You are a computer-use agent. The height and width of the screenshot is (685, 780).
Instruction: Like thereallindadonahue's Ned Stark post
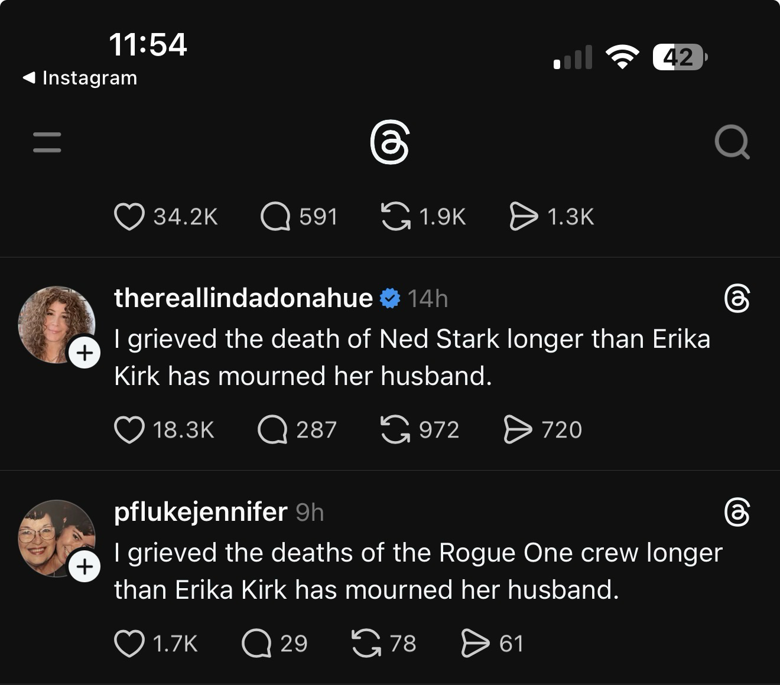click(129, 430)
